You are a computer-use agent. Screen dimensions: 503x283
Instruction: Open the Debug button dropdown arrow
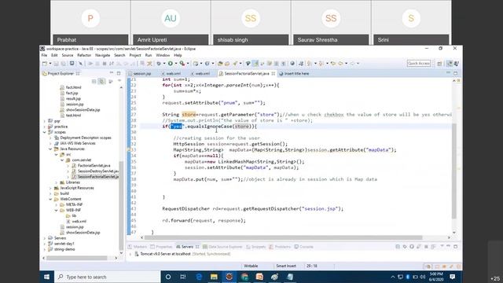(164, 64)
